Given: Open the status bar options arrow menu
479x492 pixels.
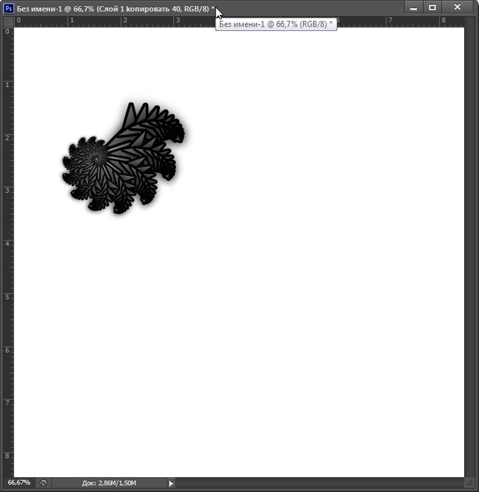Looking at the screenshot, I should [x=171, y=484].
